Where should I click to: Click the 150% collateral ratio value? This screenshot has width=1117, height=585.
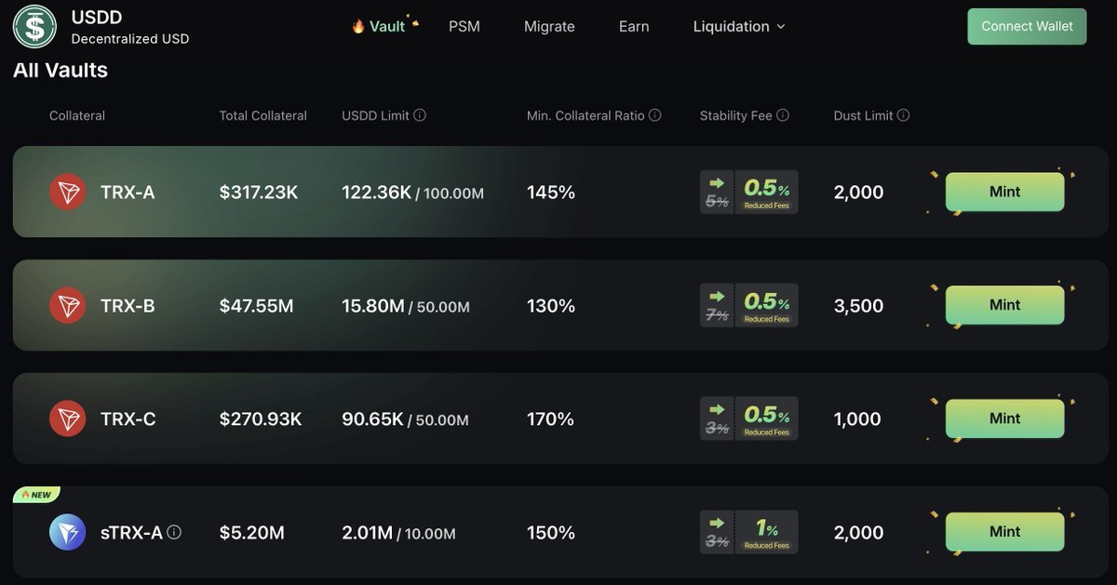551,533
